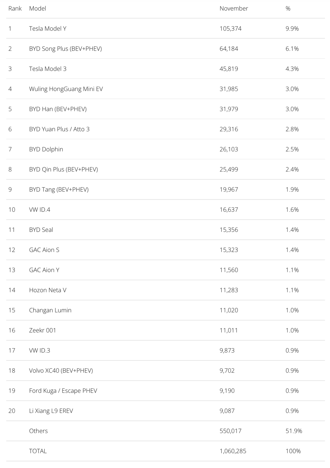Image resolution: width=330 pixels, height=468 pixels.
Task: Click the Li Xiang L9 EREV entry
Action: coord(51,411)
